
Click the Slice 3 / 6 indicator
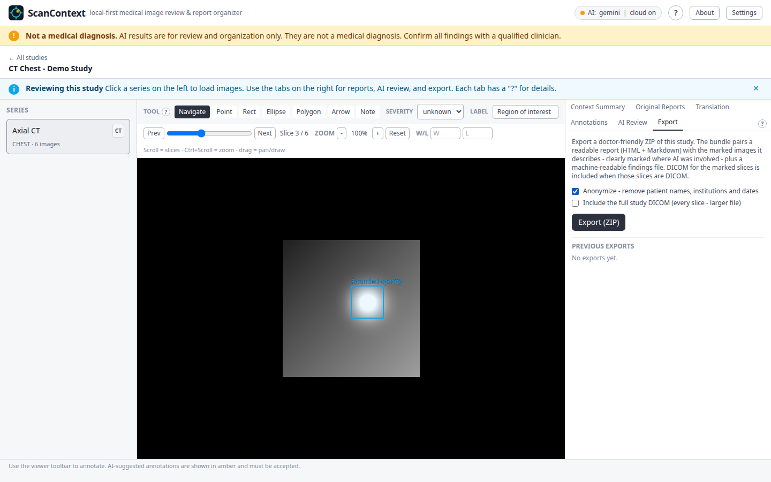pos(294,133)
